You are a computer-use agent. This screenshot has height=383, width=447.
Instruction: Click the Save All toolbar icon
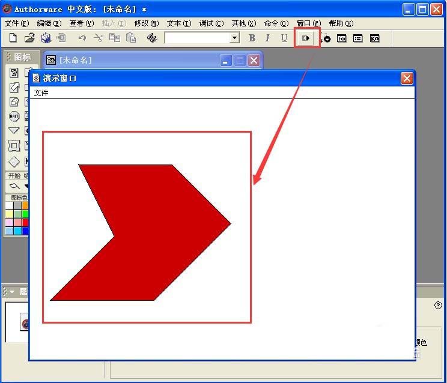point(46,38)
